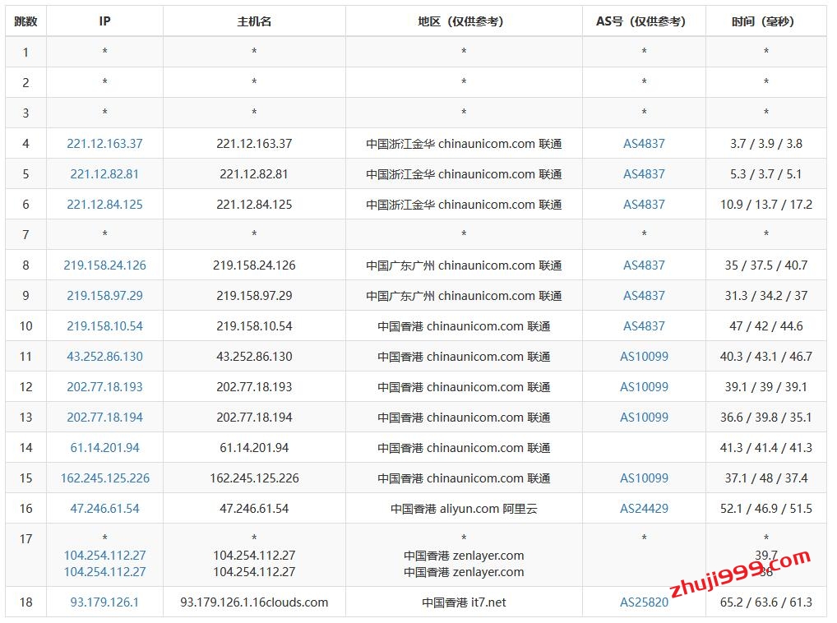The width and height of the screenshot is (837, 623).
Task: Click the 跳数 column header
Action: coord(25,21)
